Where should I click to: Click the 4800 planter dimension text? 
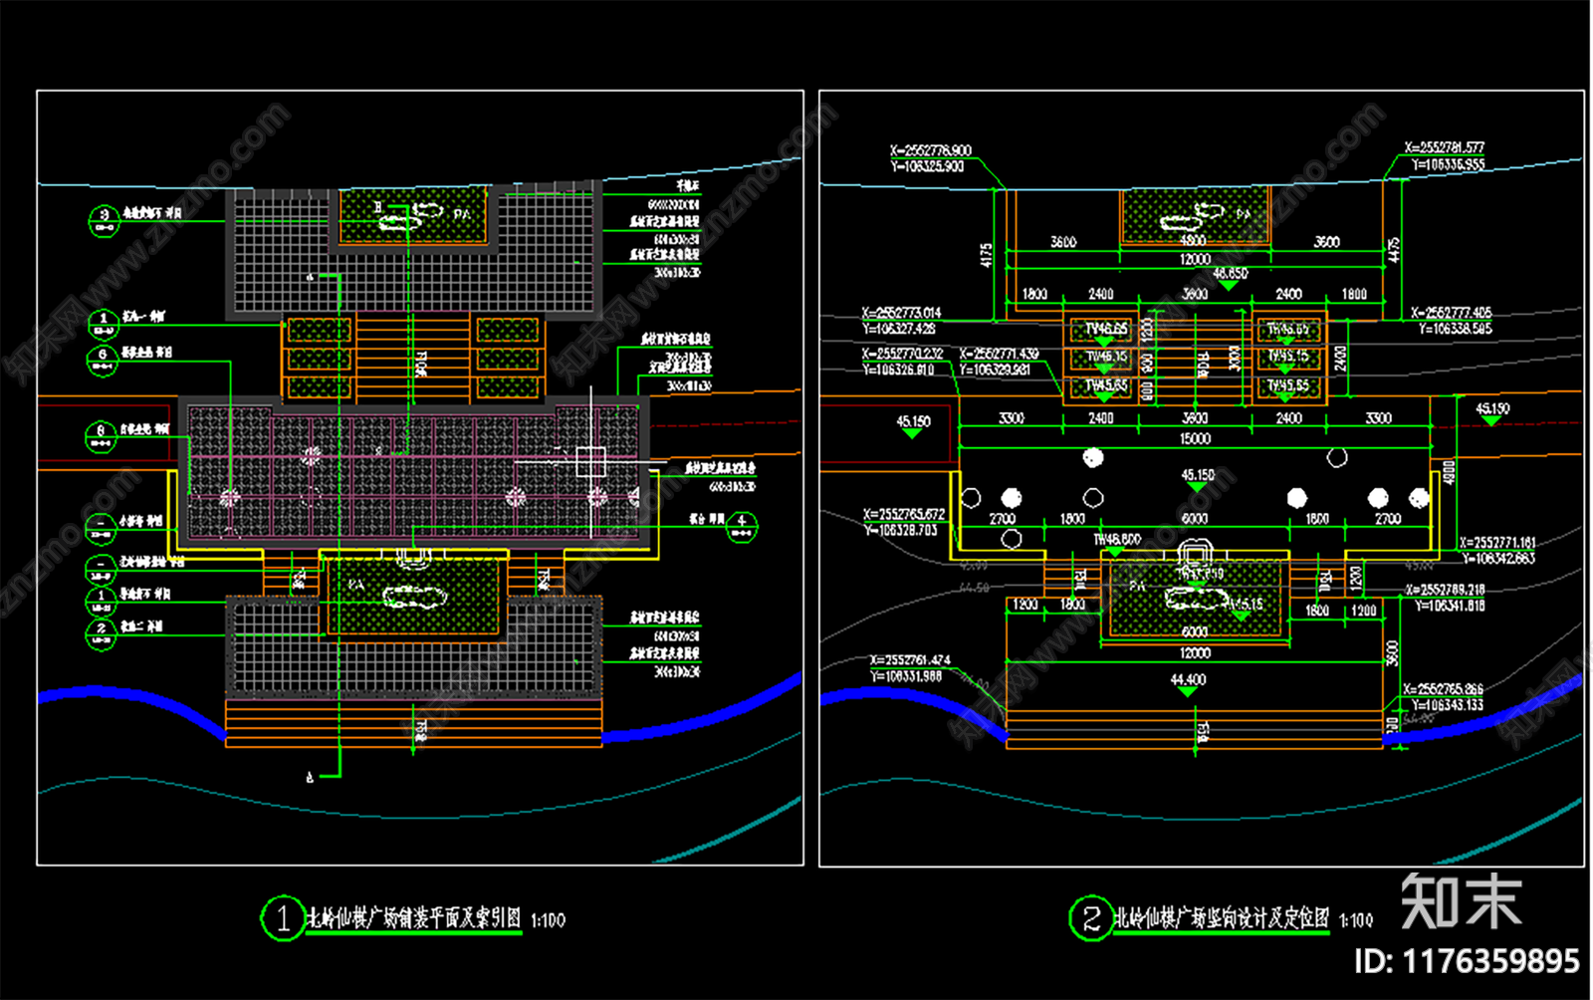pos(1193,241)
